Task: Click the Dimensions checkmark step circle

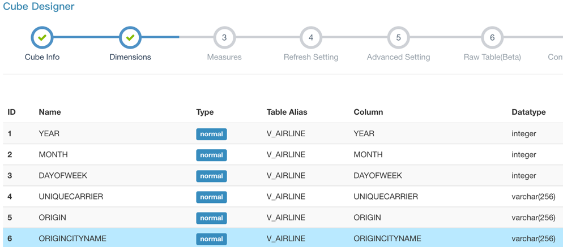Action: tap(130, 38)
